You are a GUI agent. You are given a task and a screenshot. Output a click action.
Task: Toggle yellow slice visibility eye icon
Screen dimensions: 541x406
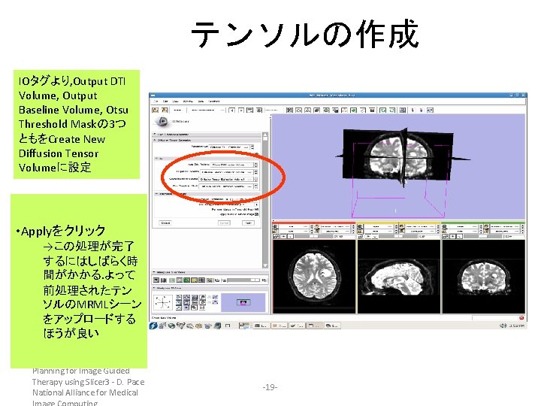[x=368, y=237]
